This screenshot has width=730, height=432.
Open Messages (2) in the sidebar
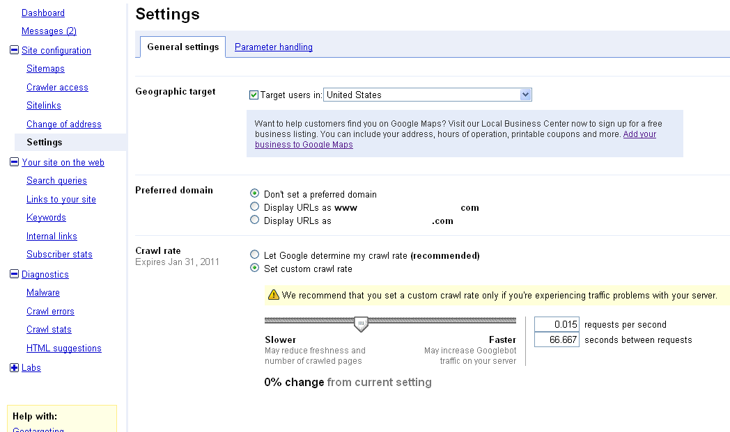coord(49,31)
